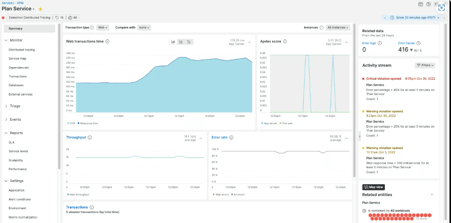Open the Error traces link
This screenshot has width=451, height=223.
click(406, 43)
